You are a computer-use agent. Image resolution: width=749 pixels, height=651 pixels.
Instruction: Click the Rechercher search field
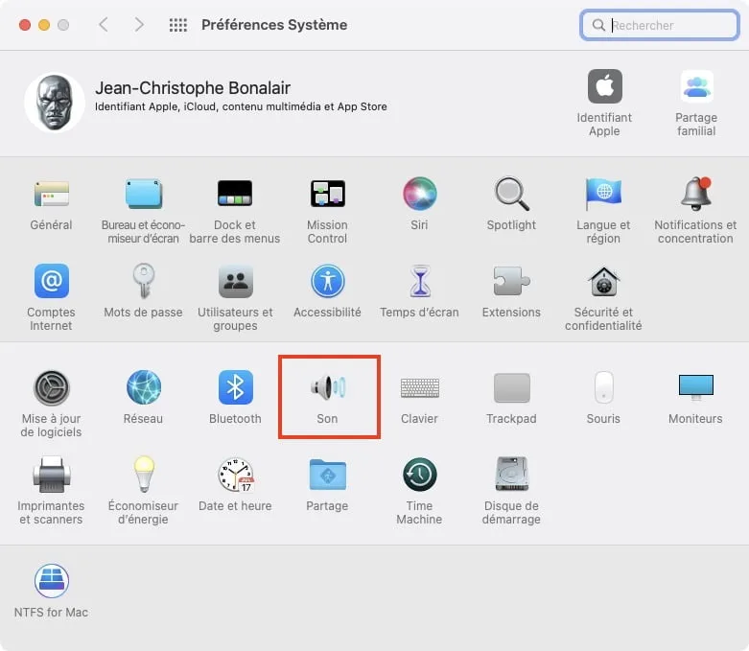[659, 25]
